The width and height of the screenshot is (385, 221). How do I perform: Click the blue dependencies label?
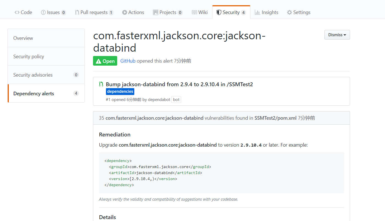point(120,91)
